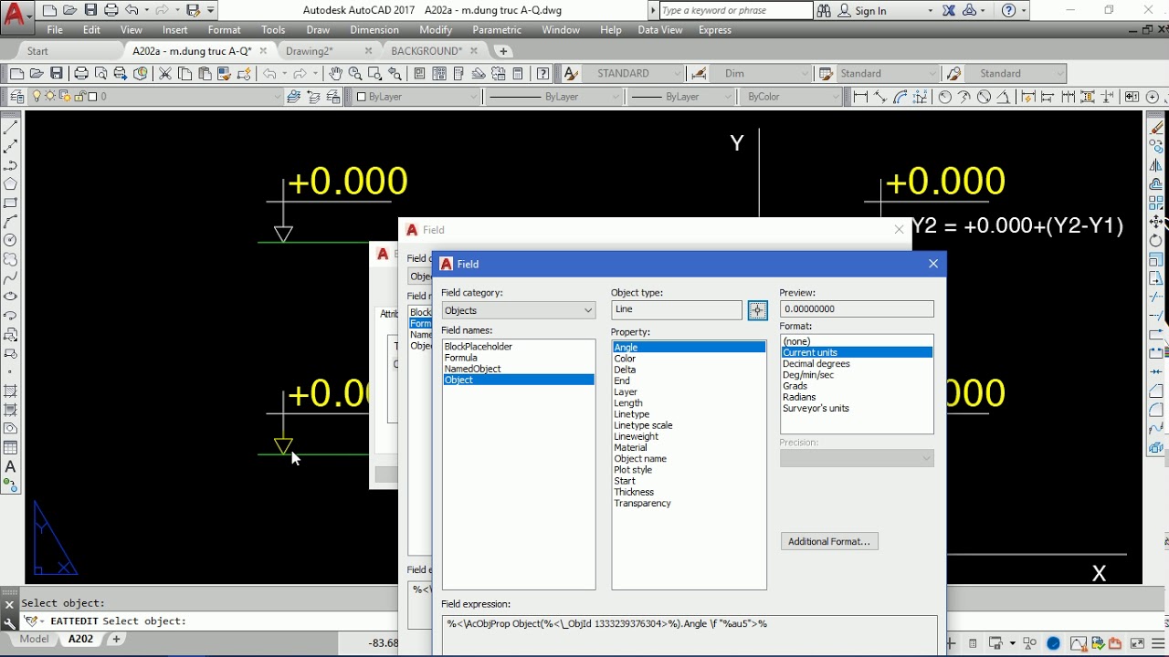The height and width of the screenshot is (657, 1169).
Task: Select the Pan hand tool
Action: click(335, 74)
